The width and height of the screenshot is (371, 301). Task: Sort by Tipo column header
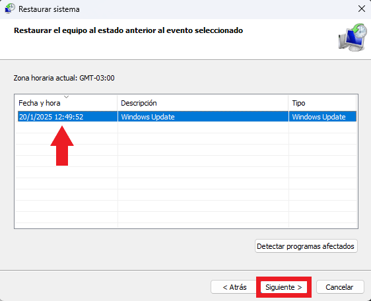coord(322,103)
